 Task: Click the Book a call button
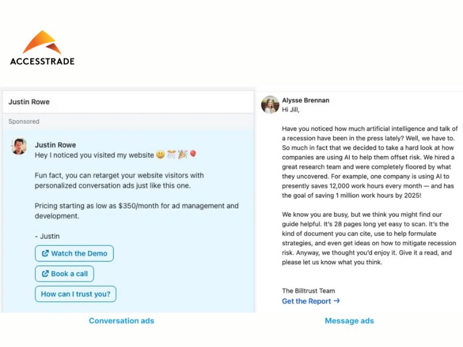tap(64, 274)
